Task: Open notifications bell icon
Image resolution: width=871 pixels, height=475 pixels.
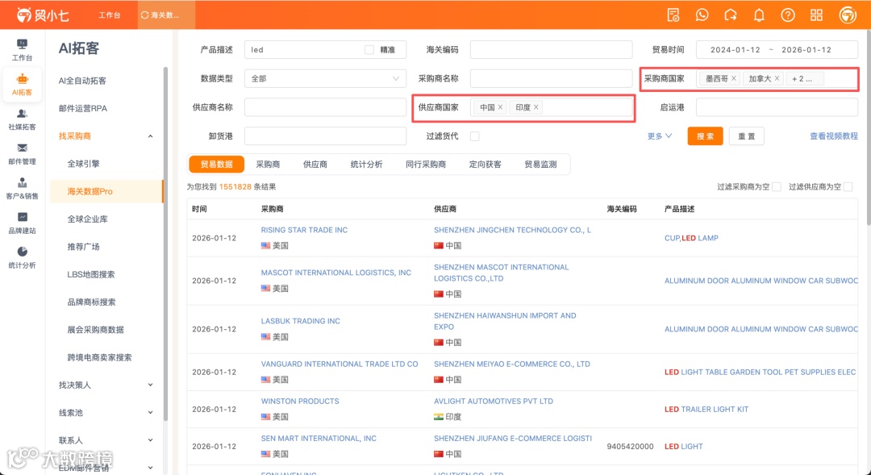Action: coord(759,15)
